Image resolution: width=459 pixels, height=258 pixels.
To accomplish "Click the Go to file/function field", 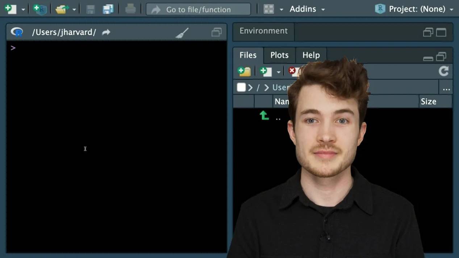I will [x=198, y=9].
